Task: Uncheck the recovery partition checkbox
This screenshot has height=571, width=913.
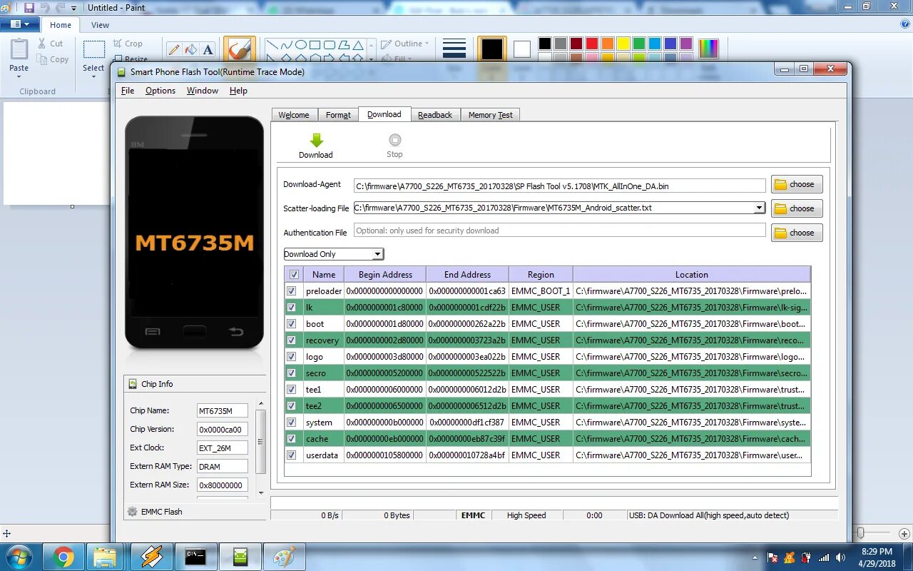Action: pos(291,340)
